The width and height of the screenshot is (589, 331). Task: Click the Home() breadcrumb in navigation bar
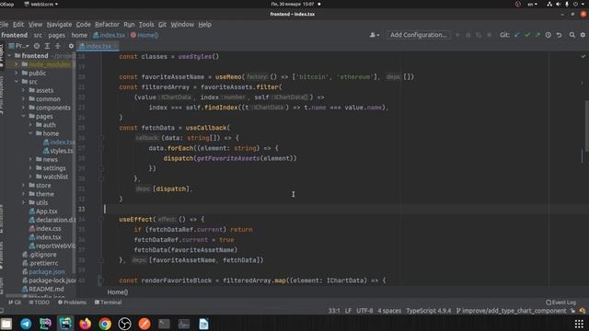coord(144,35)
